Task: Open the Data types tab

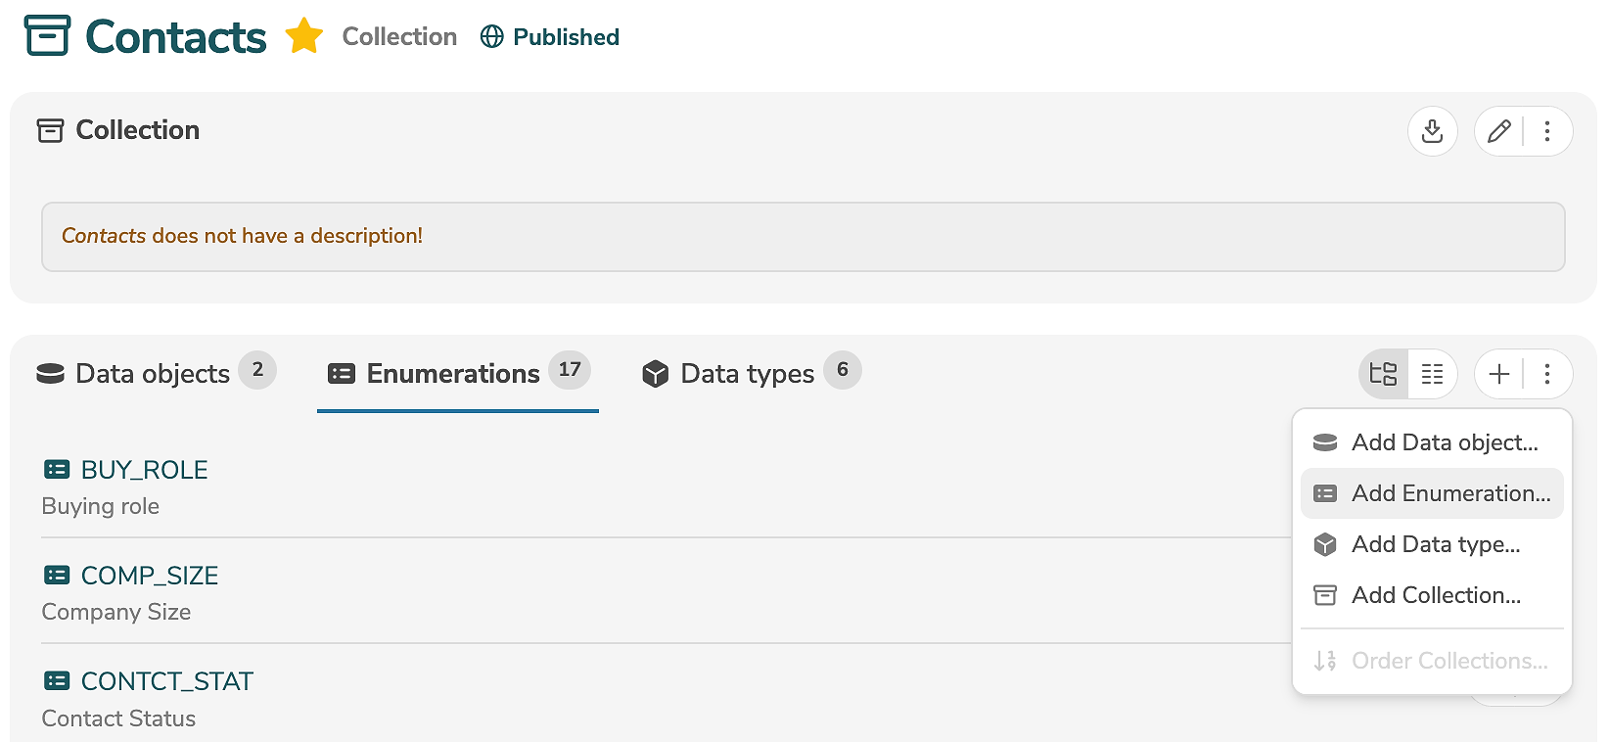Action: point(750,374)
